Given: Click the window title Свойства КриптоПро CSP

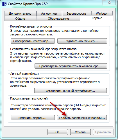Looking at the screenshot, I should pos(28,4).
